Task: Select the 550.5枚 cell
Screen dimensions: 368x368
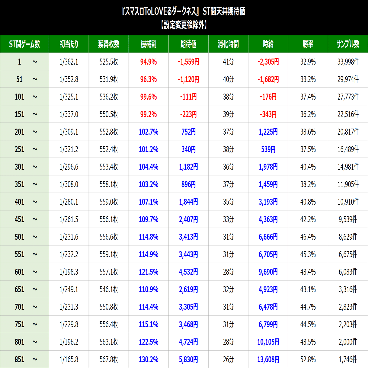Action: click(x=109, y=114)
